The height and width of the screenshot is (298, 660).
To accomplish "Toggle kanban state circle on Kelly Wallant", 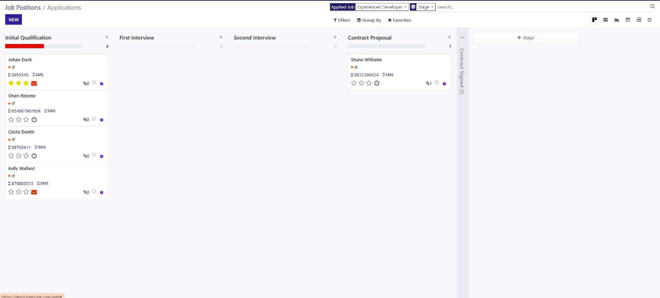I will click(x=94, y=191).
